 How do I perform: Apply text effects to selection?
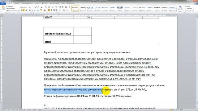38,10
